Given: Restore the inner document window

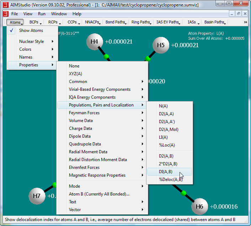Looking at the screenshot, I should [238, 14].
